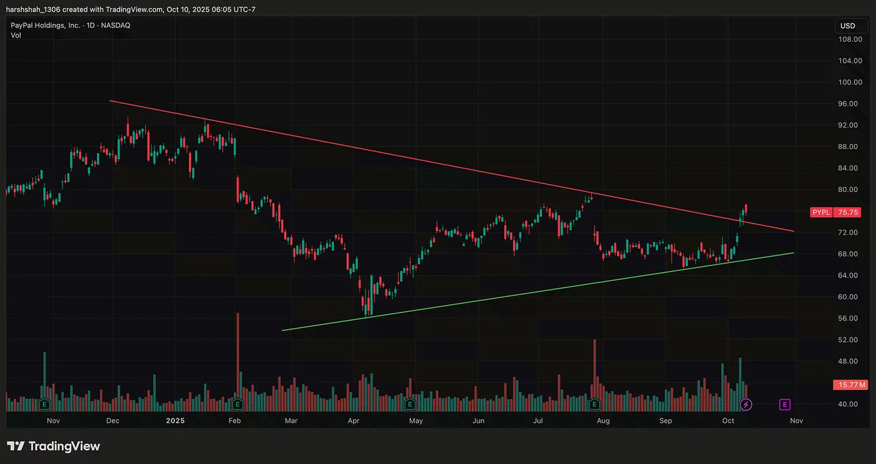Click the 2025 year label on time axis
876x464 pixels.
tap(175, 421)
